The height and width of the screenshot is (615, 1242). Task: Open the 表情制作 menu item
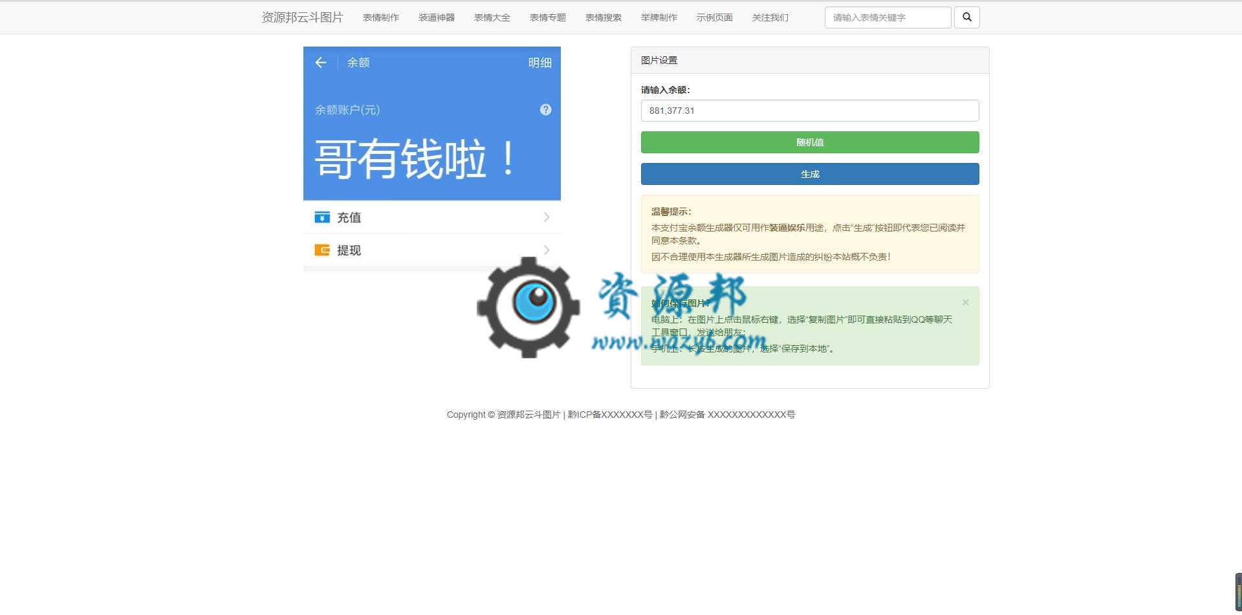click(381, 17)
